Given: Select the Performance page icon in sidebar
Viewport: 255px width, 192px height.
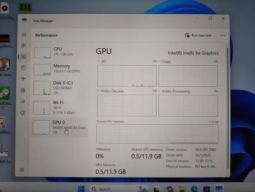Looking at the screenshot, I should coord(24,57).
